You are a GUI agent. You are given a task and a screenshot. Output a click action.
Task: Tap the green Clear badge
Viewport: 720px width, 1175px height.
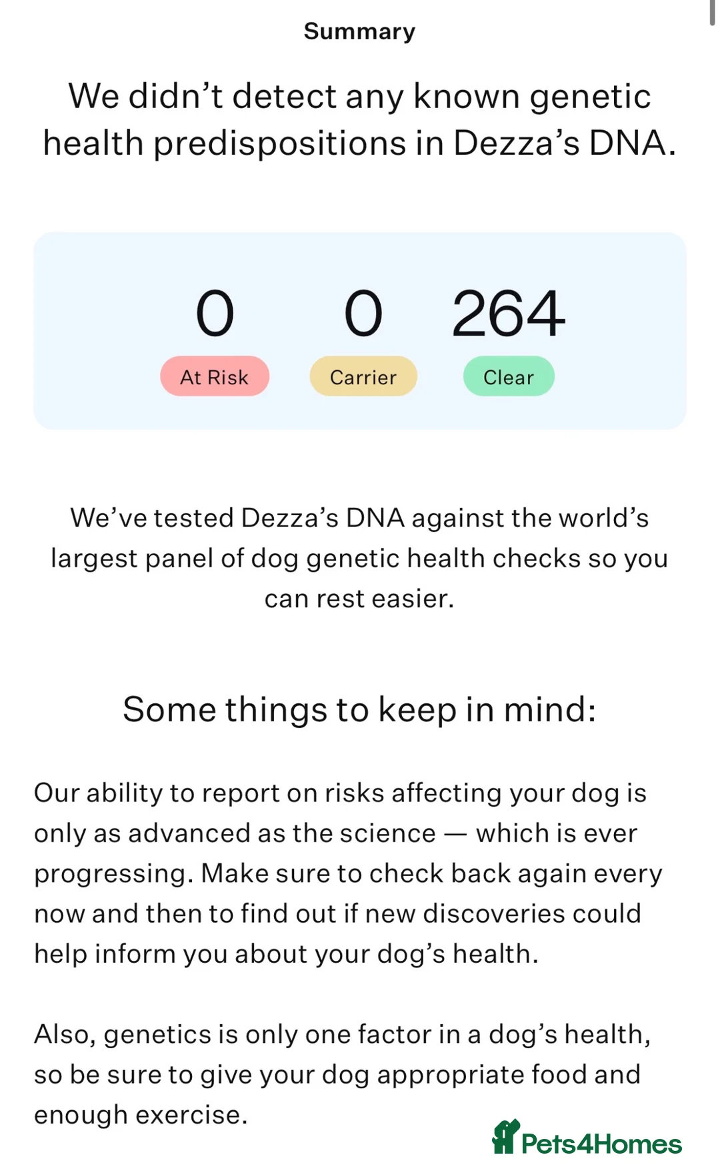point(509,377)
